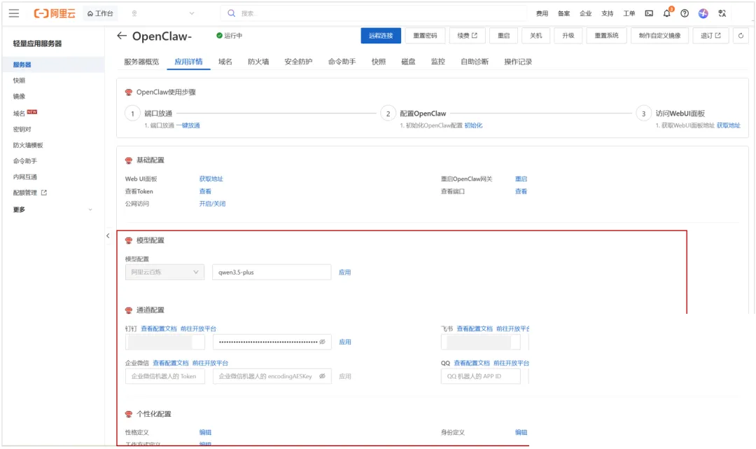Expand the region selector dropdown in top bar
Screen dimensions: 756x449
192,13
